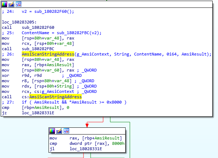Click the line 27 if-condition comment
The image size is (218, 158).
pos(68,102)
